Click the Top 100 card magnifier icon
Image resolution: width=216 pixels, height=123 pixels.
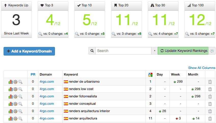click(187, 34)
